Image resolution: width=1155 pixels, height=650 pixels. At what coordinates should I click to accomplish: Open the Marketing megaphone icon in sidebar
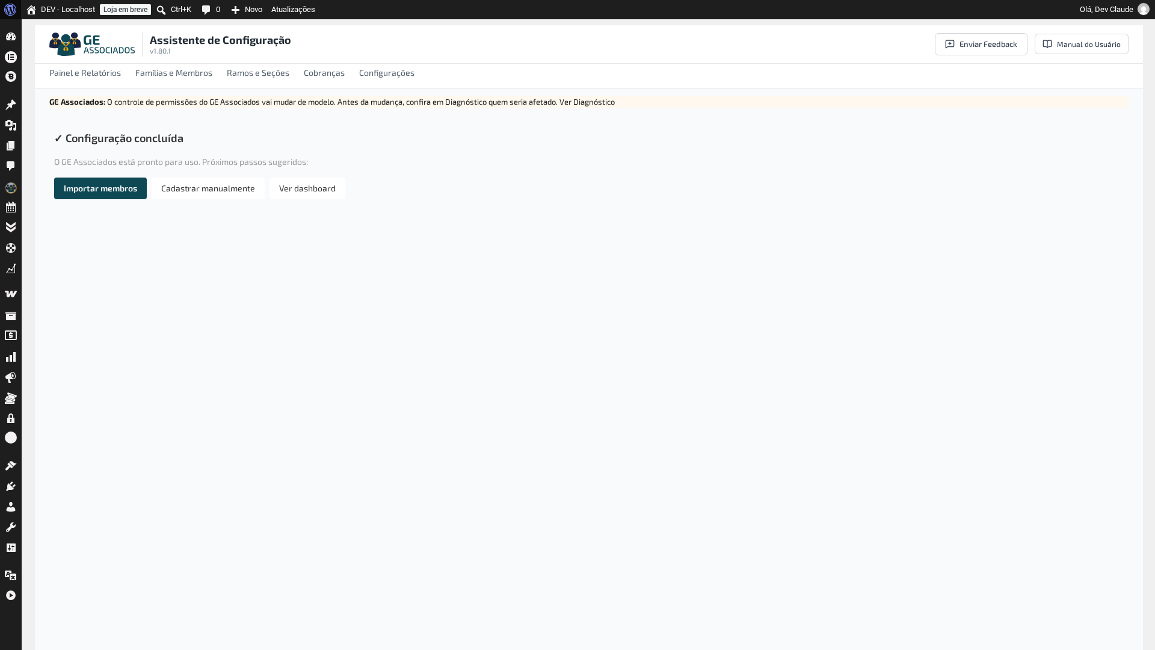pos(11,377)
